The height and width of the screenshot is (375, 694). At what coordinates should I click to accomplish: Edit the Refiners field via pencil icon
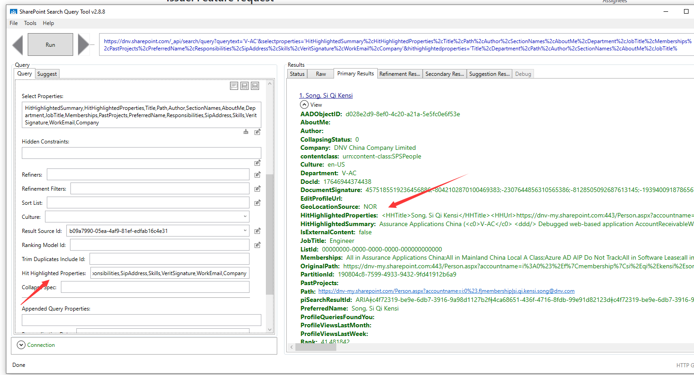click(x=257, y=174)
